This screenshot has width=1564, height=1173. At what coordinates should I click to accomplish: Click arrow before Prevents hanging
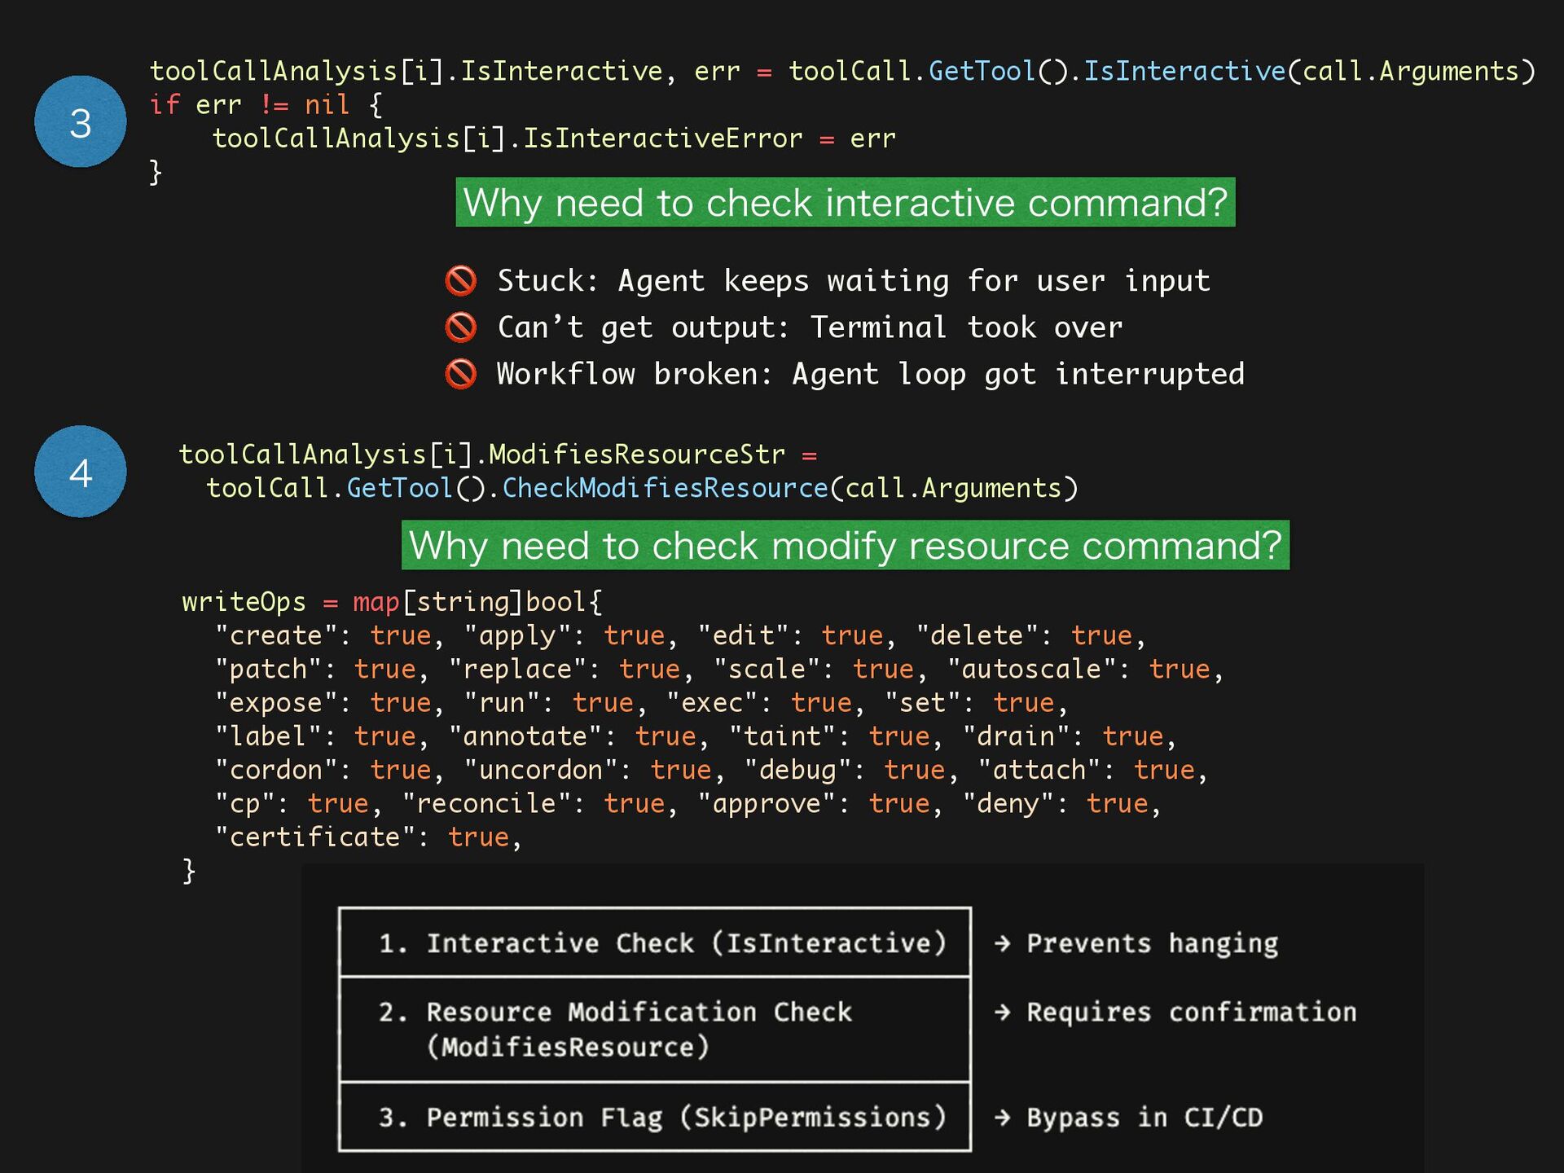point(1003,943)
